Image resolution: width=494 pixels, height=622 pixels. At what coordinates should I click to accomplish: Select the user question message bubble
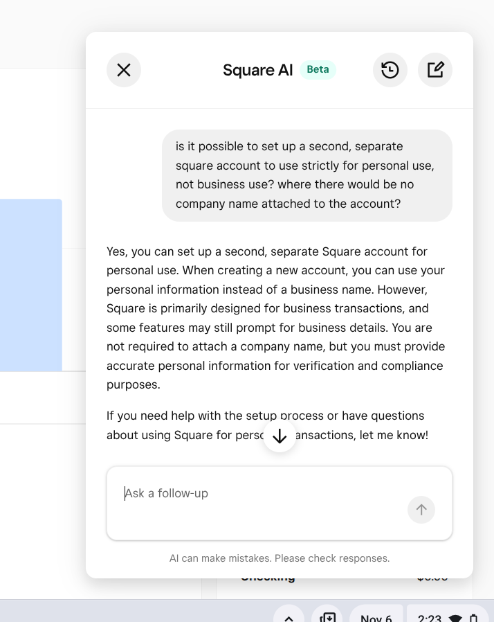click(307, 175)
